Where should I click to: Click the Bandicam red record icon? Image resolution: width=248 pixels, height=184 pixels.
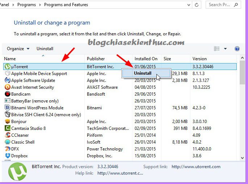(x=8, y=94)
